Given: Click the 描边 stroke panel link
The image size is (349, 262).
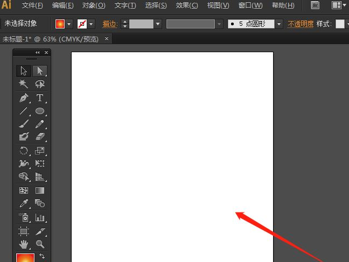Looking at the screenshot, I should pos(110,24).
